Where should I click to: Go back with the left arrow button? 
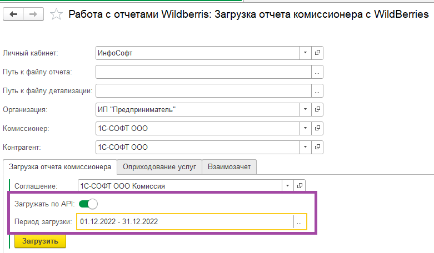coord(13,14)
